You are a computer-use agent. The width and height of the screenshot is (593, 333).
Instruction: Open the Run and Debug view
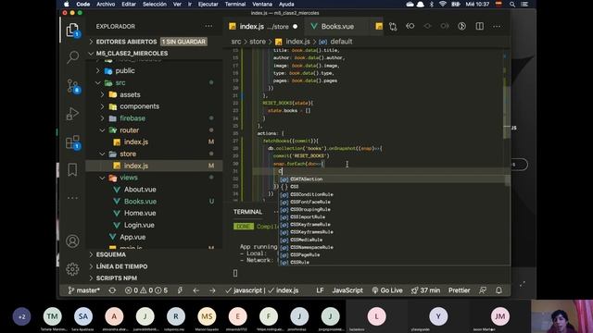click(x=72, y=113)
